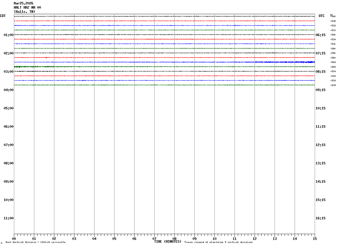Click the 15:15 UTC time label
The height and width of the screenshot is (246, 337).
tap(321, 200)
